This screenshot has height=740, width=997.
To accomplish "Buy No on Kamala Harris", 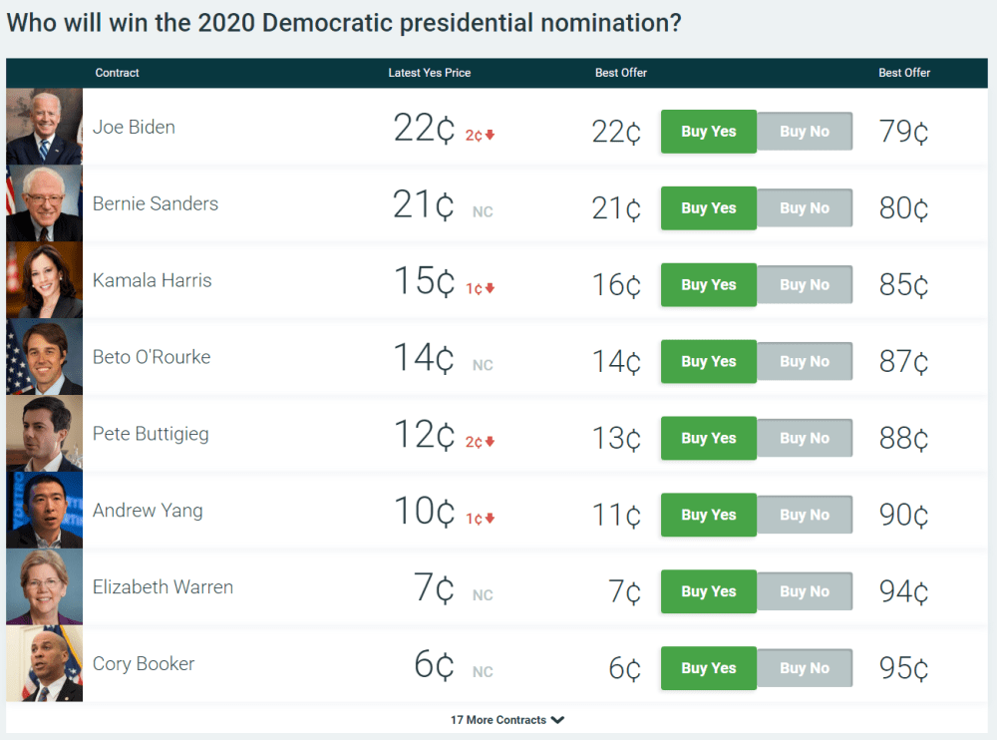I will point(805,285).
